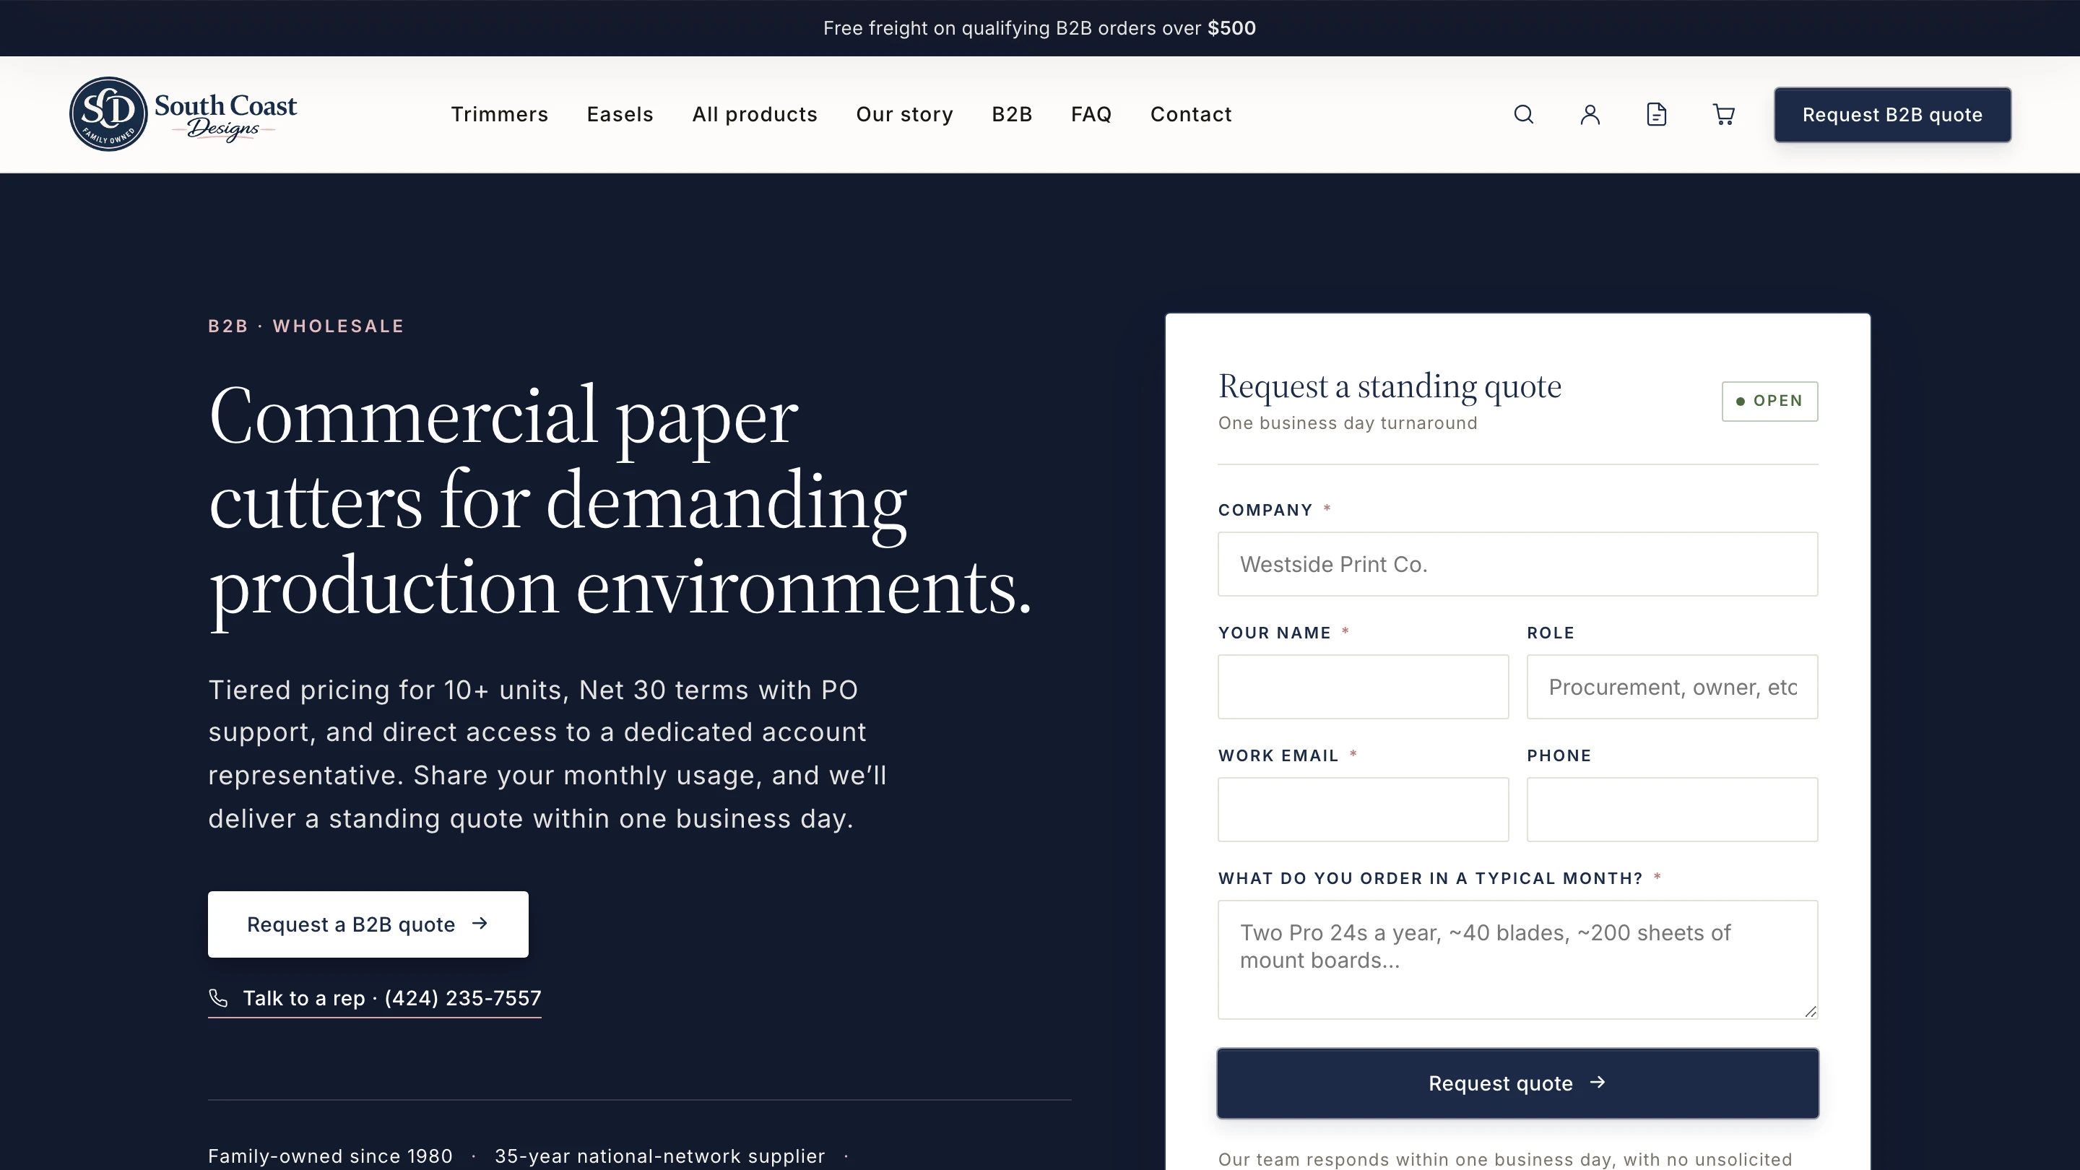Image resolution: width=2080 pixels, height=1170 pixels.
Task: Open the Contact page
Action: [1191, 115]
